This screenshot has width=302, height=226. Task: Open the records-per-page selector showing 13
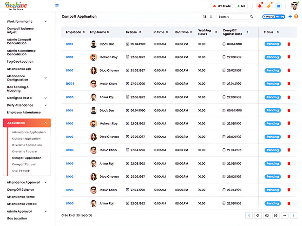tap(207, 17)
